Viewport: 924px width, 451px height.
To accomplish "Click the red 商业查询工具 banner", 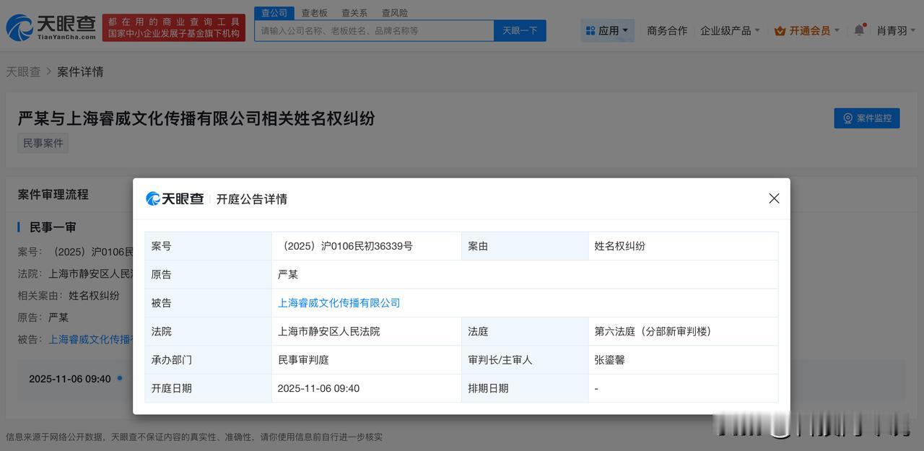I will click(x=174, y=27).
